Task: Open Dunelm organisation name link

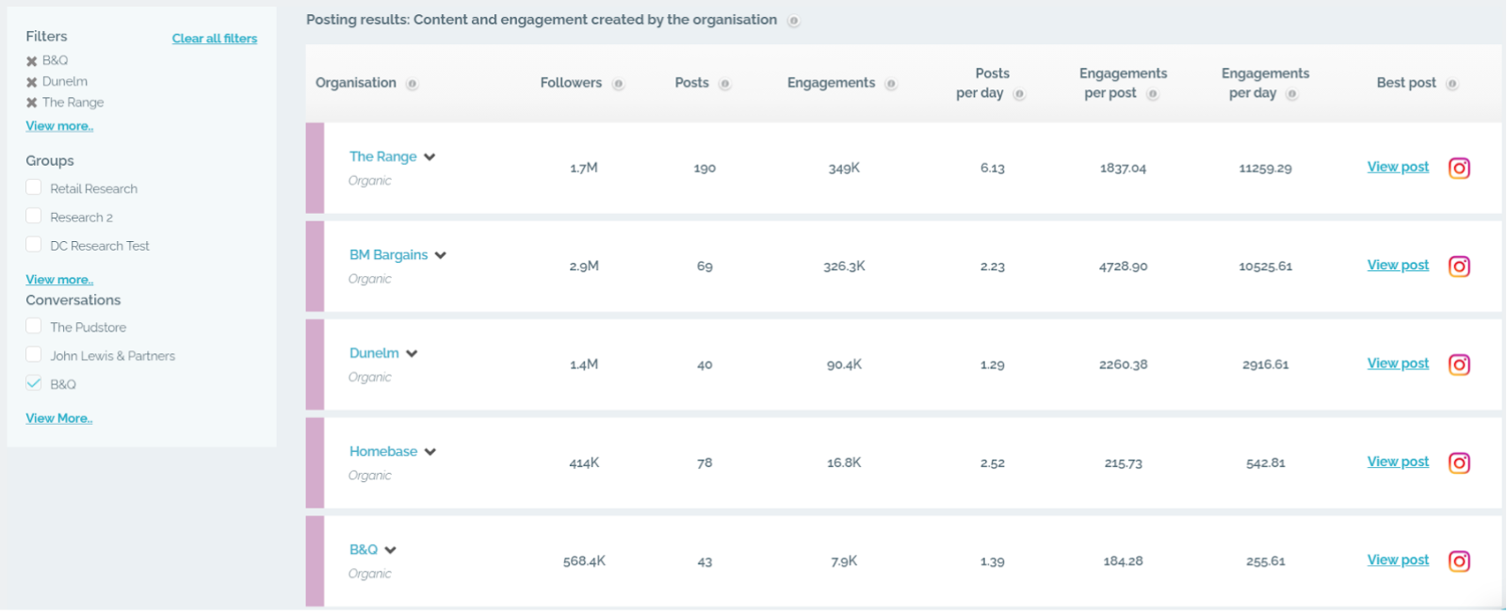Action: (x=374, y=353)
